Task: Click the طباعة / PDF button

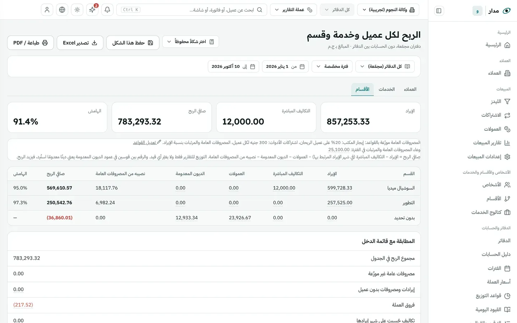Action: (x=31, y=43)
